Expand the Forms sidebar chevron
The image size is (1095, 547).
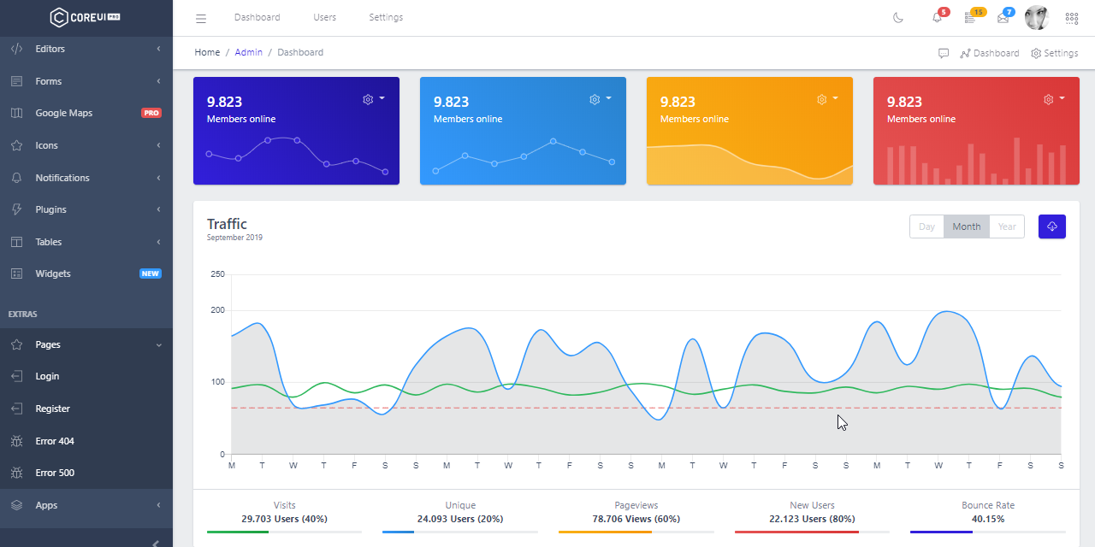tap(158, 81)
